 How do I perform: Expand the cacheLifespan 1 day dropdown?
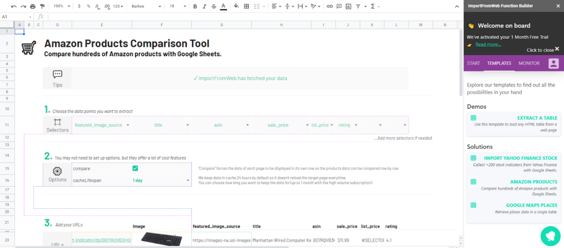coord(187,180)
